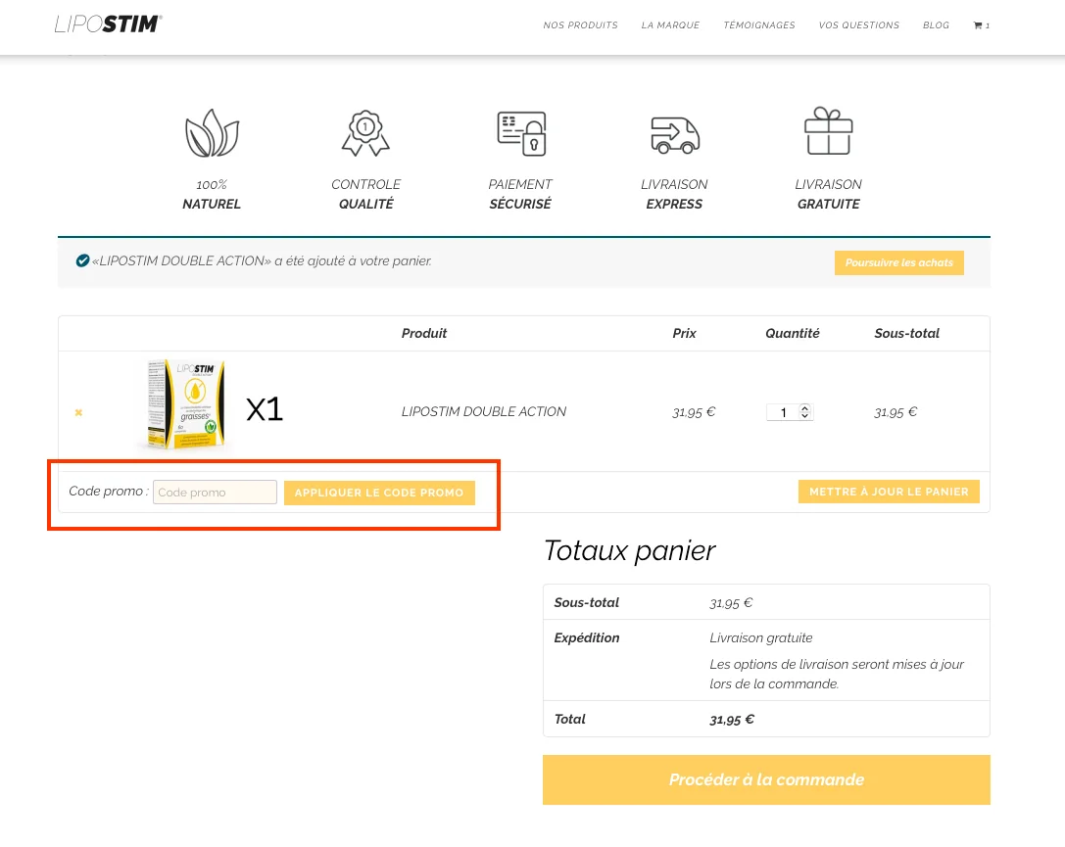Screen dimensions: 1065x847
Task: Click the EXPRESS label text
Action: [674, 204]
